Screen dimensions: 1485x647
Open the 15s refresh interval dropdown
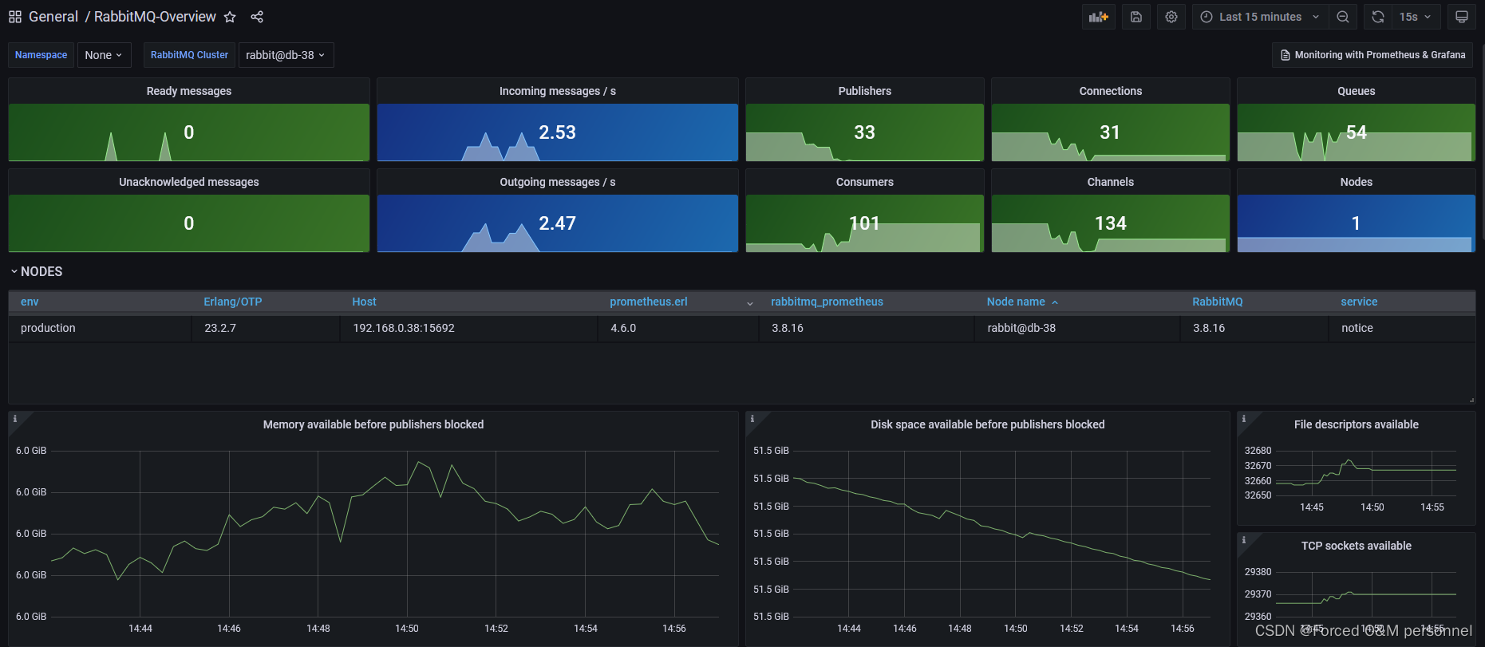pyautogui.click(x=1416, y=17)
